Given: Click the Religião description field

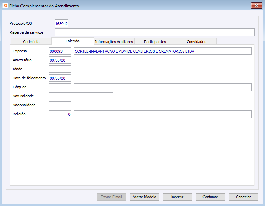Looking at the screenshot, I should tap(163, 114).
